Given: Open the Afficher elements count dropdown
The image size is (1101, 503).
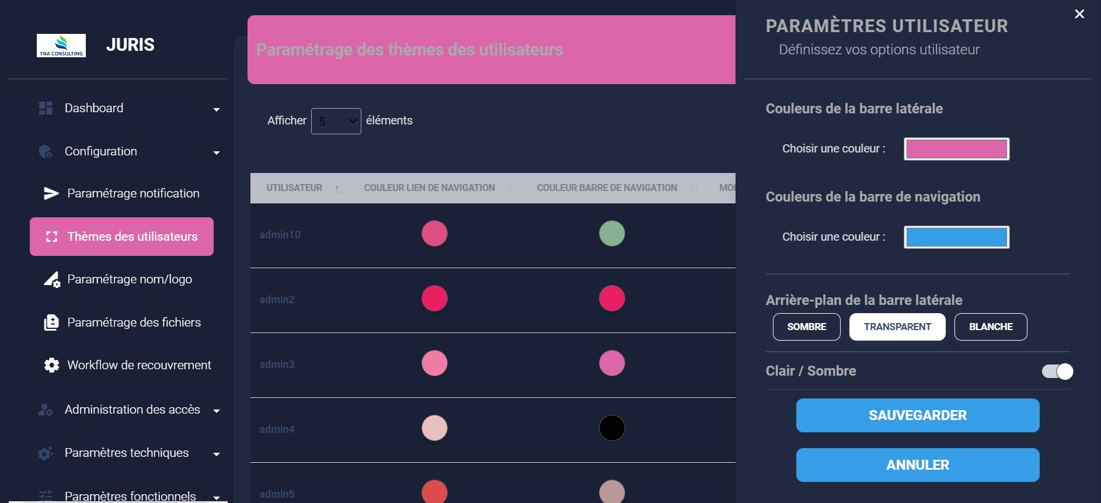Looking at the screenshot, I should click(x=336, y=121).
